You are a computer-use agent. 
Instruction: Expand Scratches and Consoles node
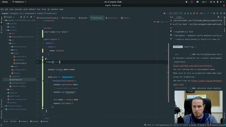pyautogui.click(x=4, y=109)
